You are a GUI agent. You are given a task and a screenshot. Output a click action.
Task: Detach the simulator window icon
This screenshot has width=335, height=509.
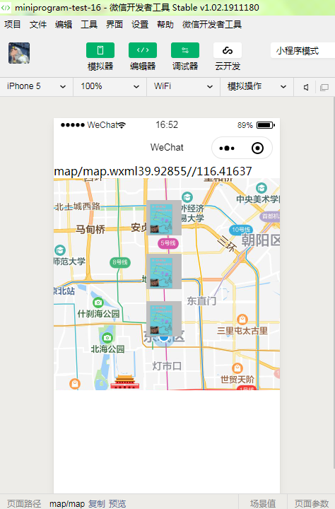tap(324, 87)
